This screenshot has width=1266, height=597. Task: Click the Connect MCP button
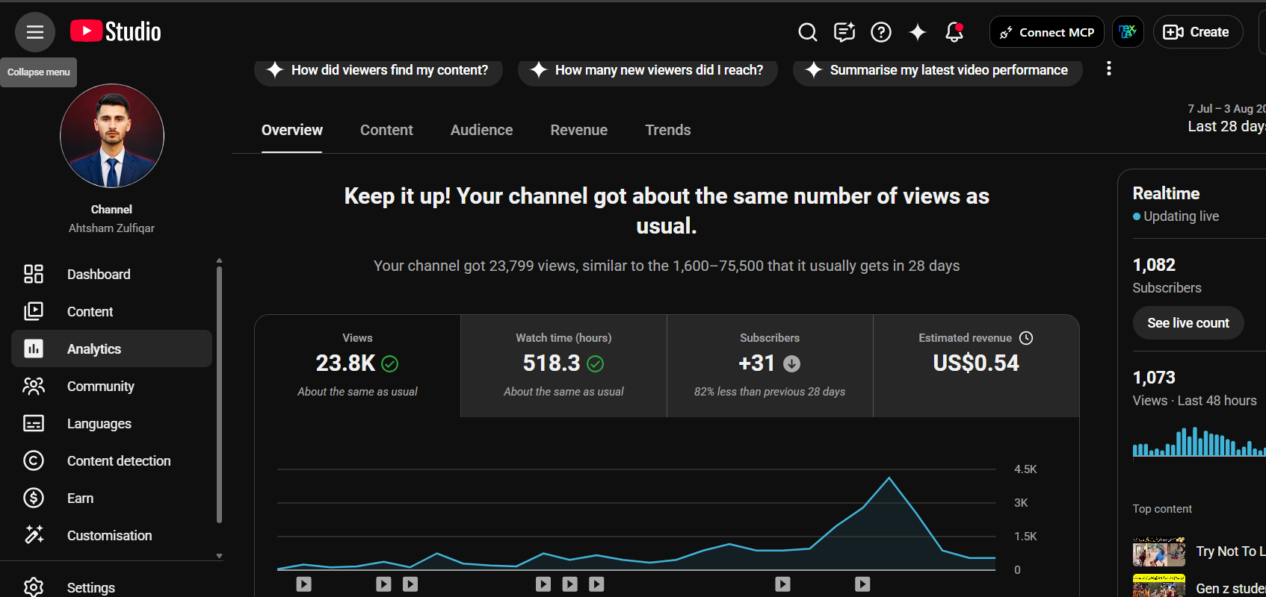click(1046, 32)
